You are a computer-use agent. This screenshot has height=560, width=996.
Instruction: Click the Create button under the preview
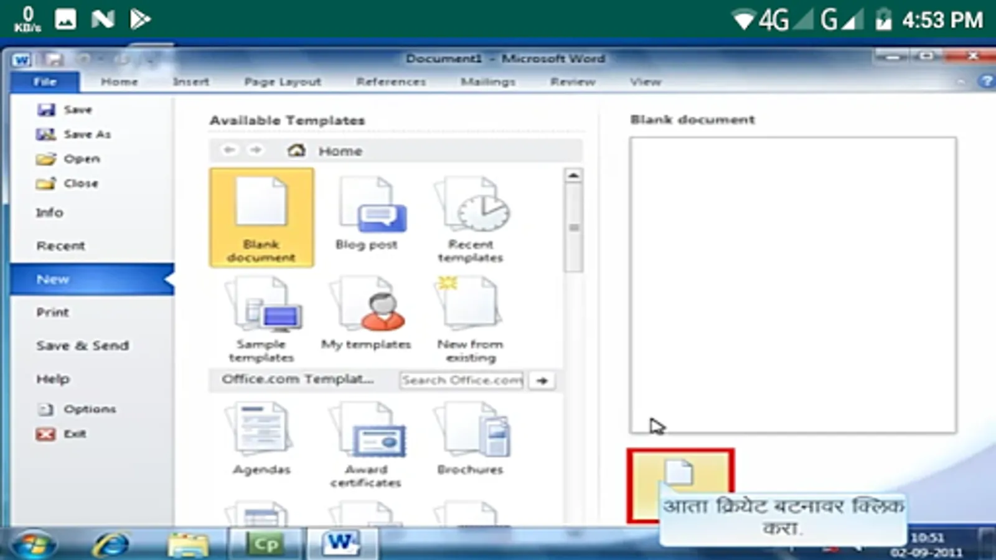click(680, 485)
